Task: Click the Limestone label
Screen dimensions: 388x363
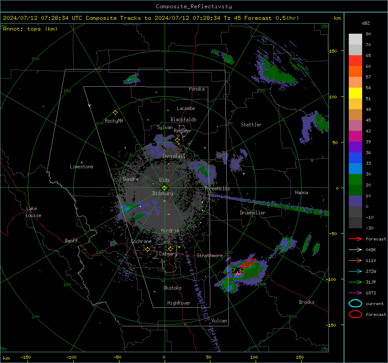Action: tap(81, 167)
